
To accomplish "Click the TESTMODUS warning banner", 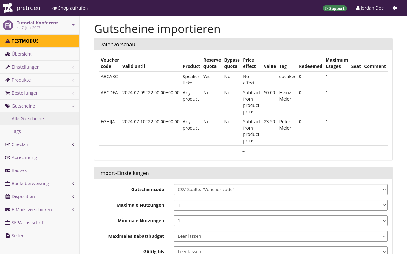I will (40, 41).
